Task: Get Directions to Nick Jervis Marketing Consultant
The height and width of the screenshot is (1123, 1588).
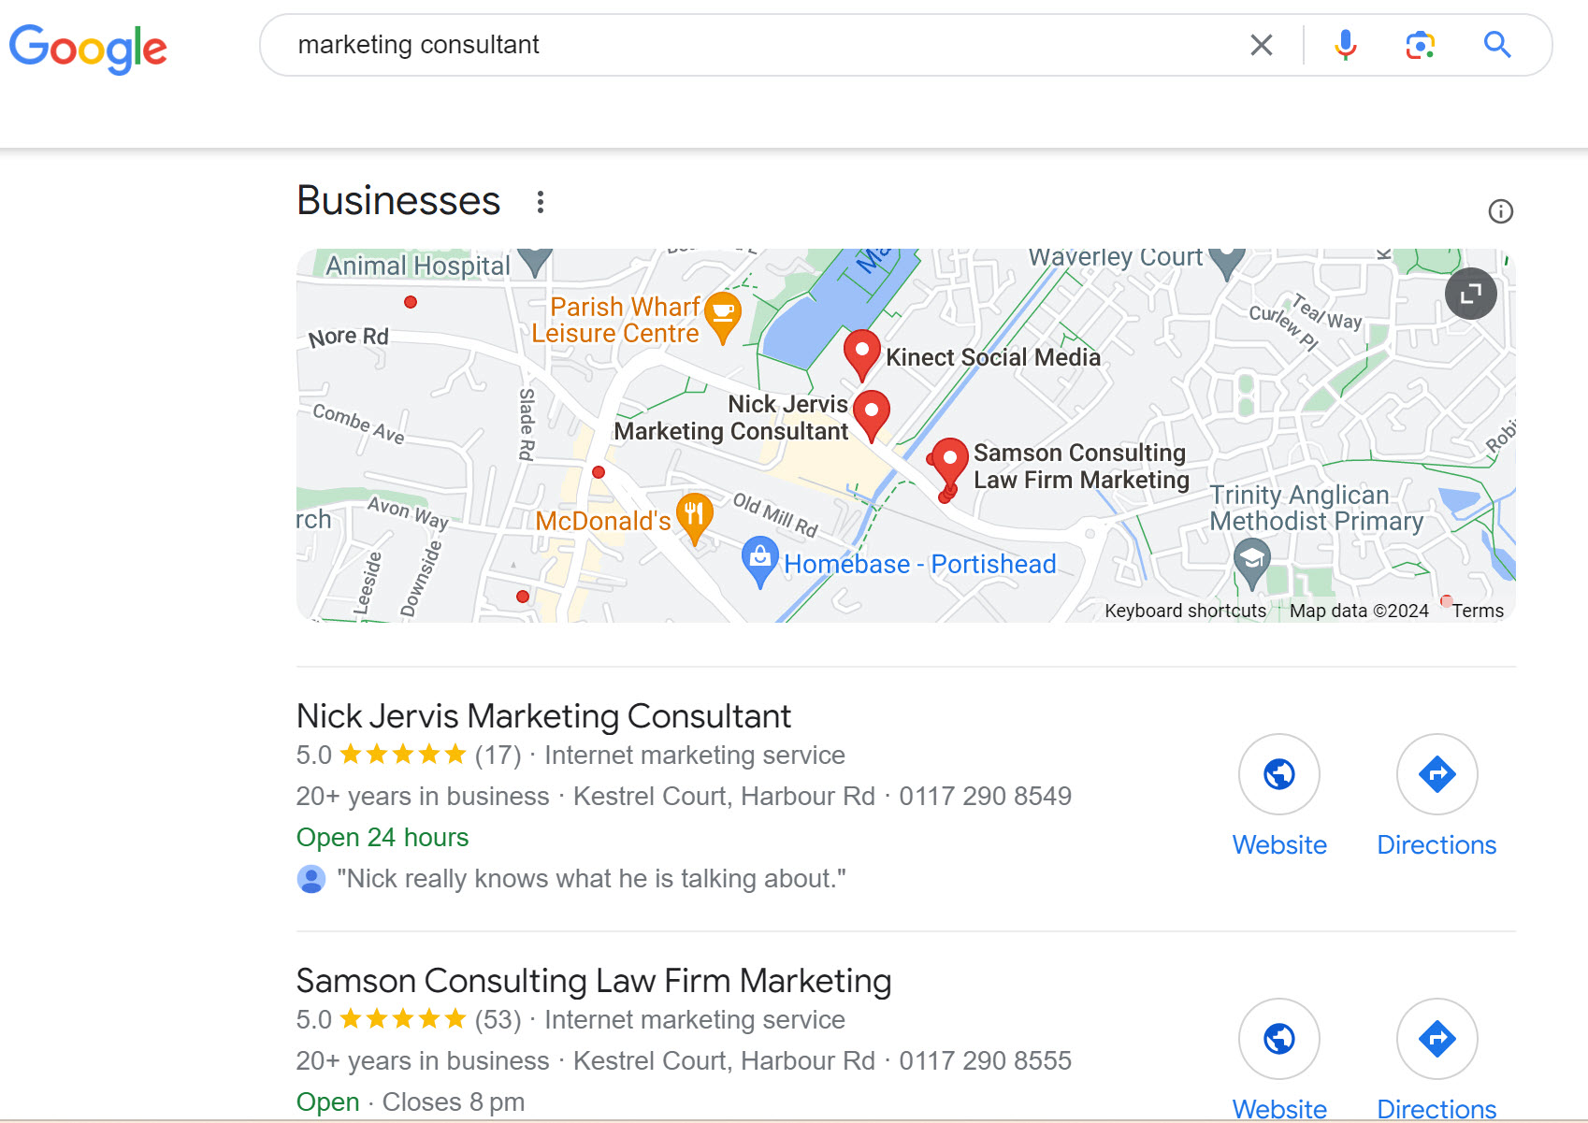Action: point(1436,774)
